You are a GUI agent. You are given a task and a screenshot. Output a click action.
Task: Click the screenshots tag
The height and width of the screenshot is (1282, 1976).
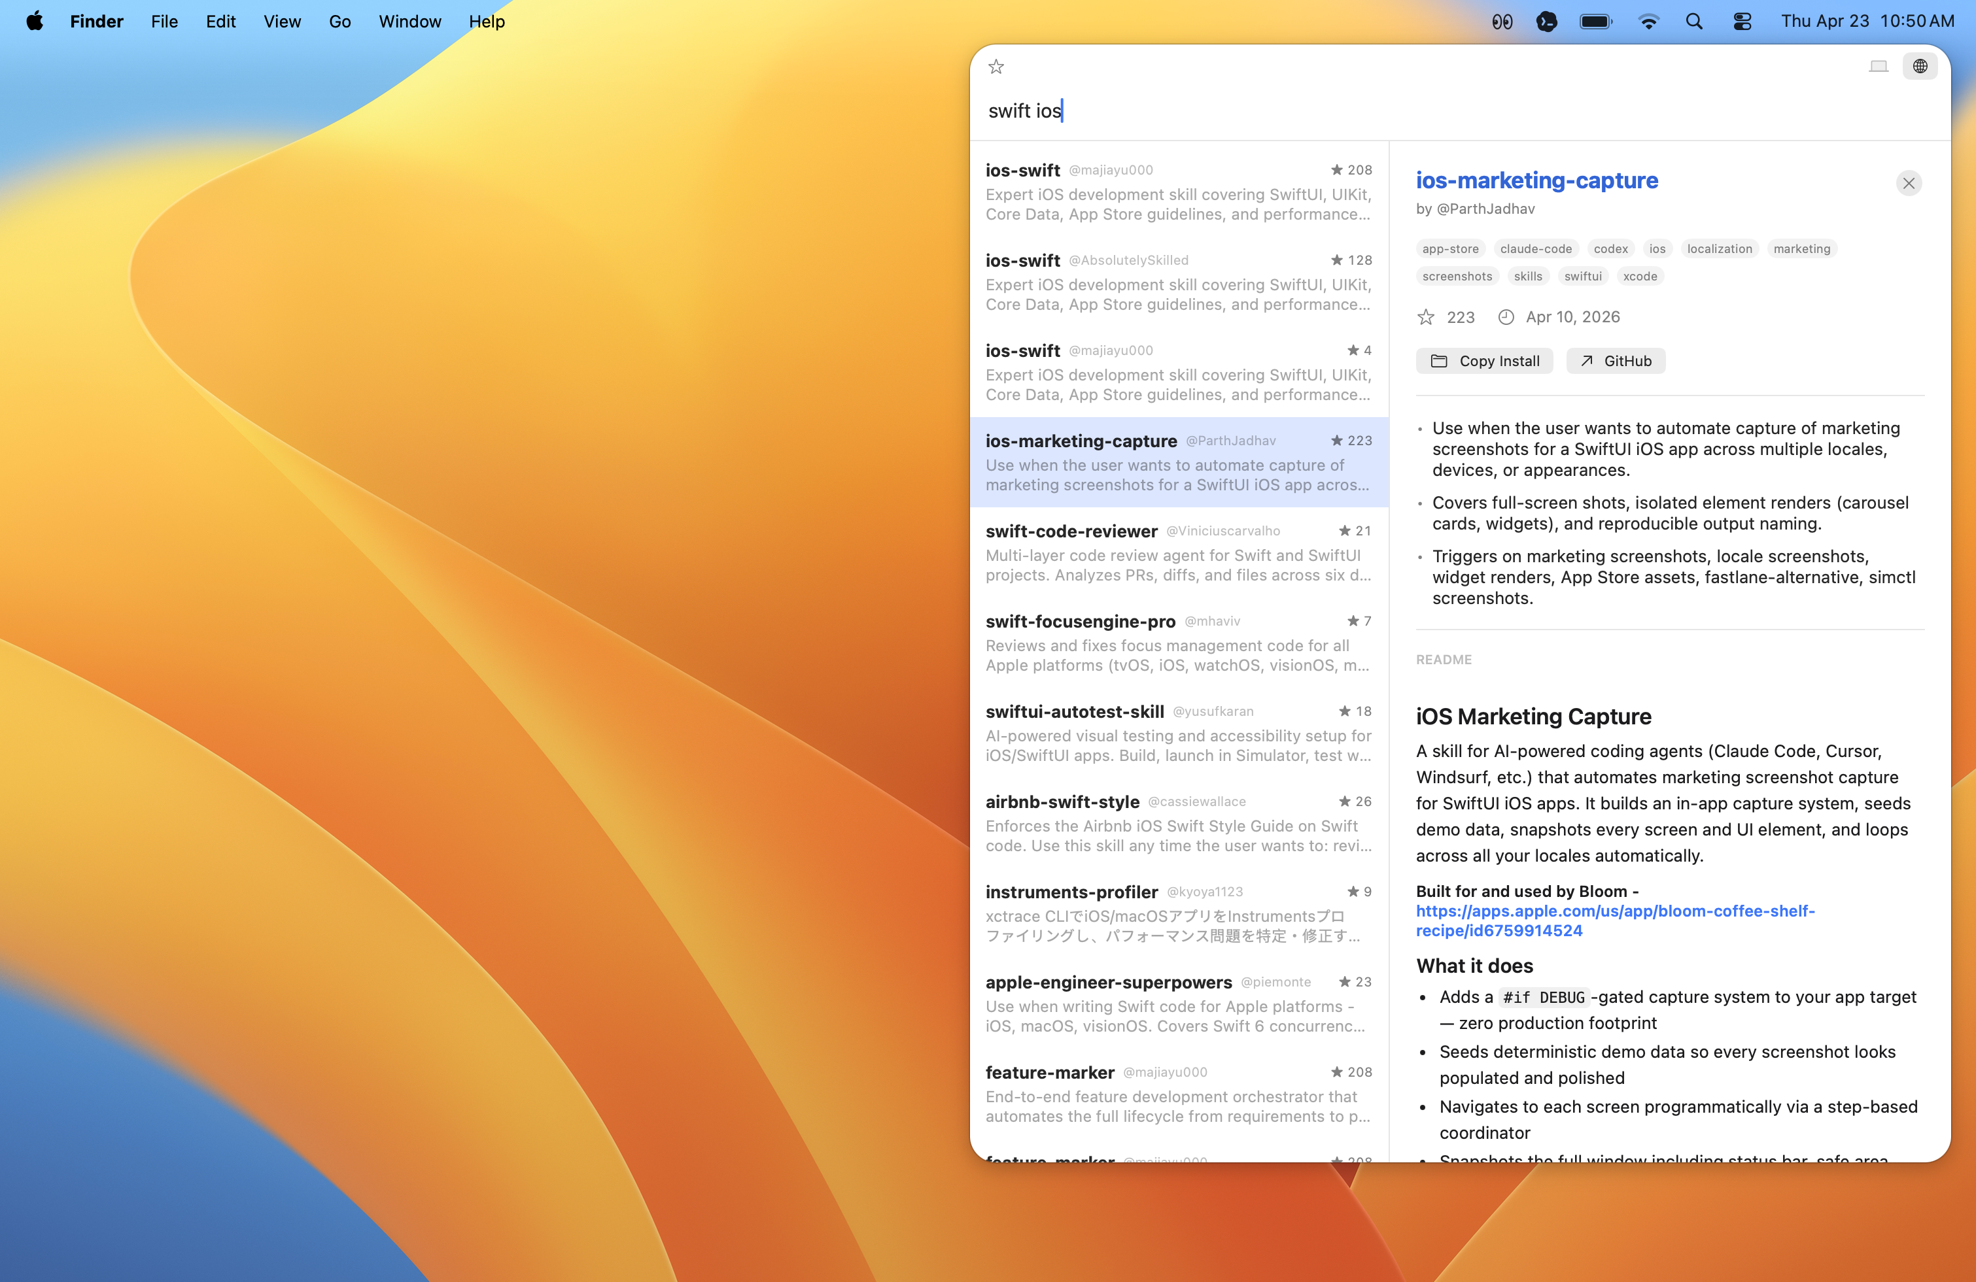(x=1457, y=277)
